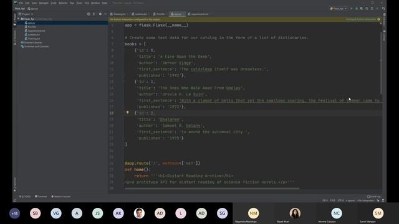
Task: Click api.py in the navigation breadcrumb
Action: (x=33, y=8)
